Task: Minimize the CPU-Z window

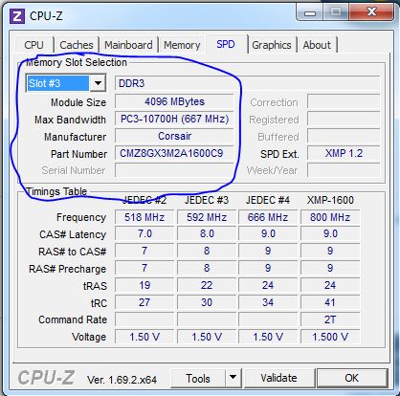Action: [310, 13]
